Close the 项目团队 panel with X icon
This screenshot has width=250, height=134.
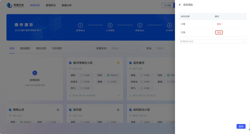point(179,5)
